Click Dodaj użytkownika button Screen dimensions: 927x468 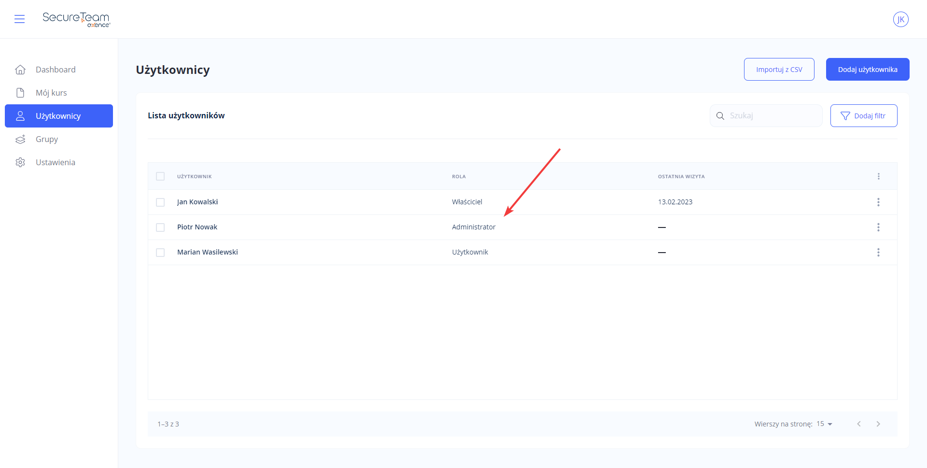868,70
